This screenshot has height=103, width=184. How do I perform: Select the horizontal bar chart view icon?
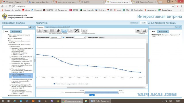tap(46, 31)
